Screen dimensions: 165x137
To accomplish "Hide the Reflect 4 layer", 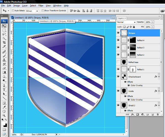I will 118,40.
